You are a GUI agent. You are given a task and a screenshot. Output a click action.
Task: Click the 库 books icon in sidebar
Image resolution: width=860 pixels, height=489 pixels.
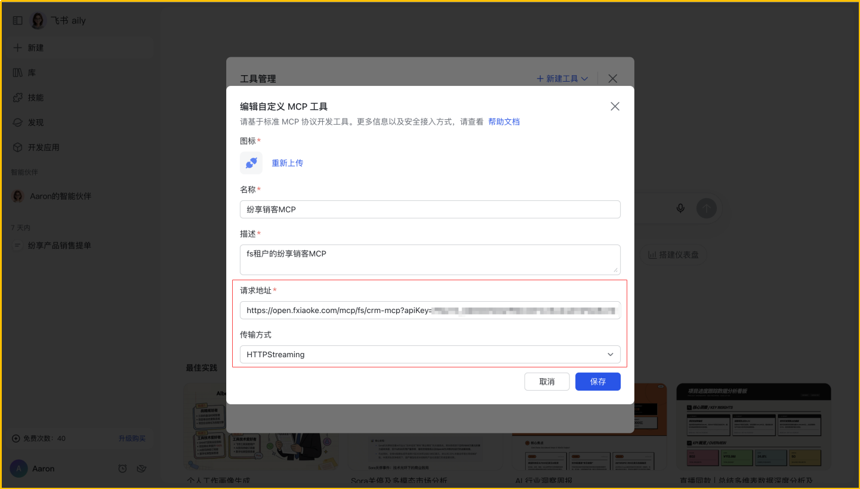coord(17,73)
